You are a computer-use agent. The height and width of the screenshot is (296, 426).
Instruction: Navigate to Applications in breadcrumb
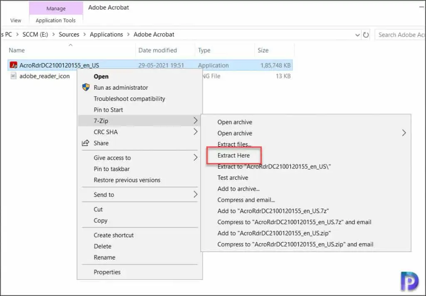pyautogui.click(x=106, y=34)
